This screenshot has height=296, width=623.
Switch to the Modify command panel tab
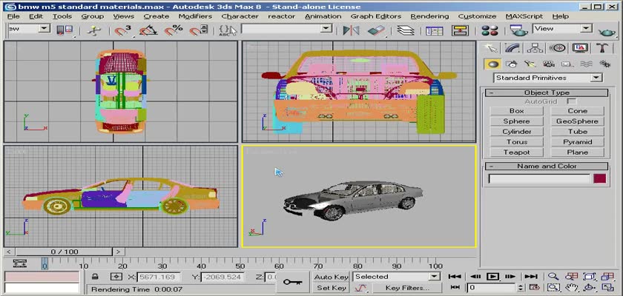pos(513,48)
